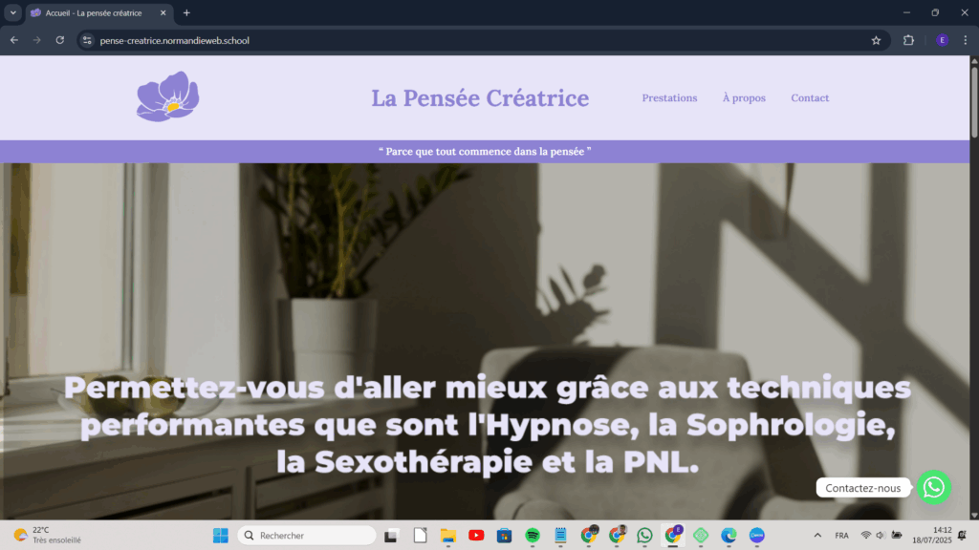Open the Contact page link
The width and height of the screenshot is (979, 550).
click(x=810, y=98)
